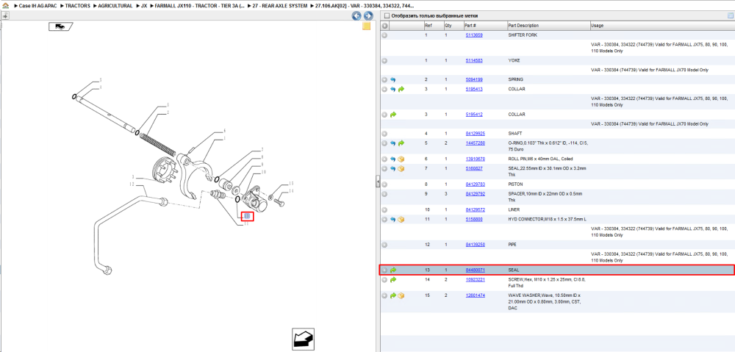This screenshot has width=735, height=352.
Task: Click package icon on ROLL PIN row
Action: coord(401,159)
